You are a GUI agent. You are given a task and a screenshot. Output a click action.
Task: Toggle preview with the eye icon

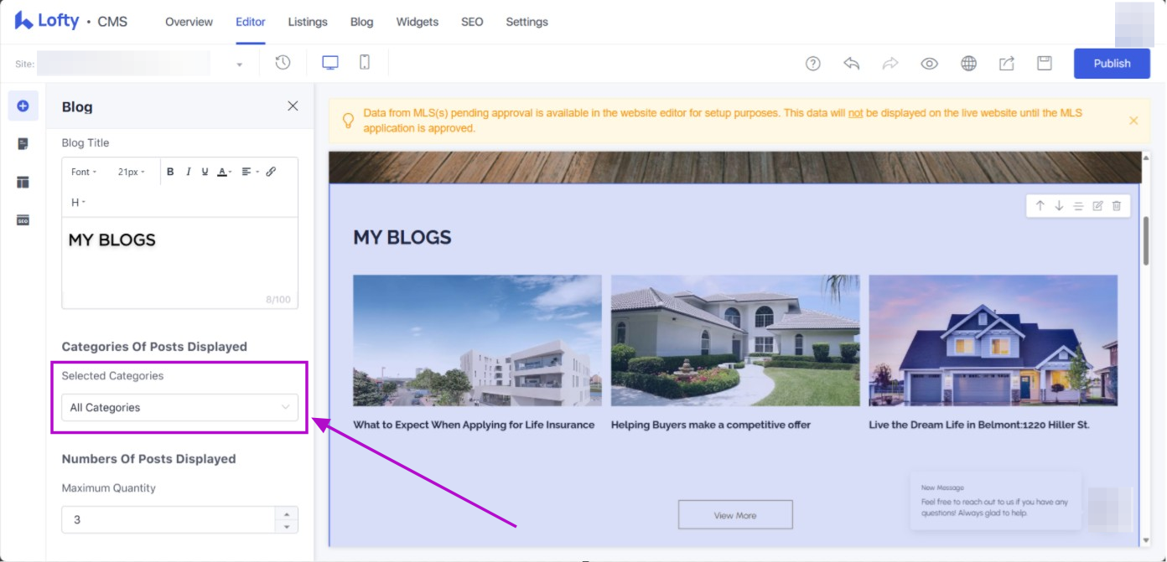pyautogui.click(x=929, y=64)
